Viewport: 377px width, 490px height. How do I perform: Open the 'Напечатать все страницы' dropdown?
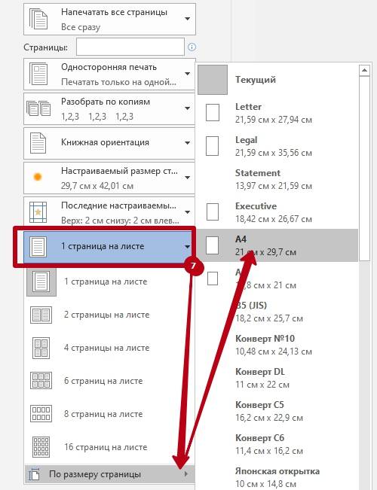[109, 19]
